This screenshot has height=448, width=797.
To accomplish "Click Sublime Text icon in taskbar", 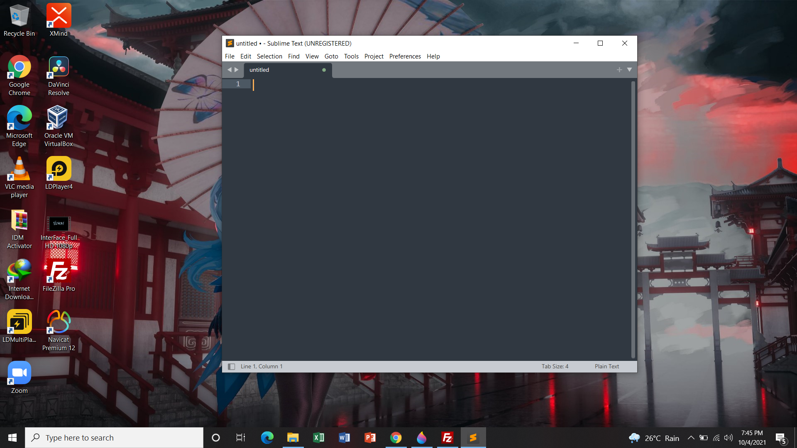I will coord(473,438).
